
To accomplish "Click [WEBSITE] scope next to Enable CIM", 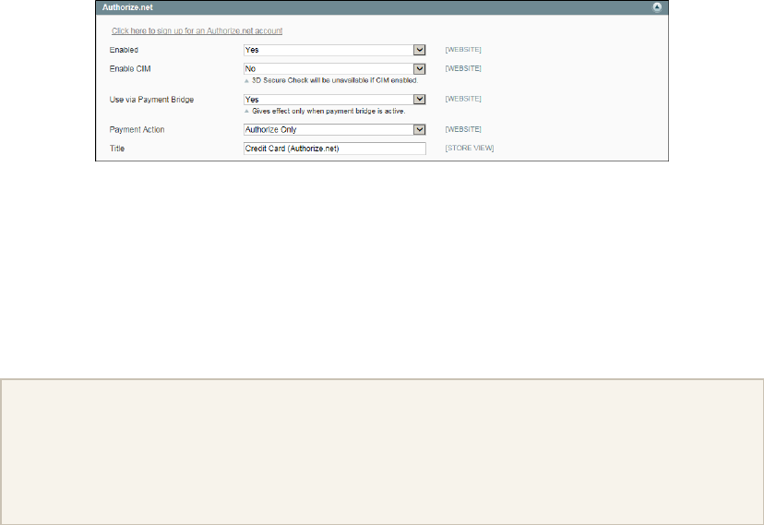I will (463, 68).
